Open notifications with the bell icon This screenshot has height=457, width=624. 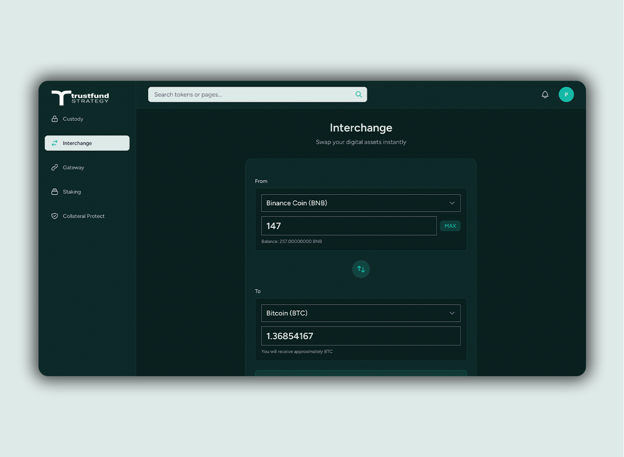545,94
